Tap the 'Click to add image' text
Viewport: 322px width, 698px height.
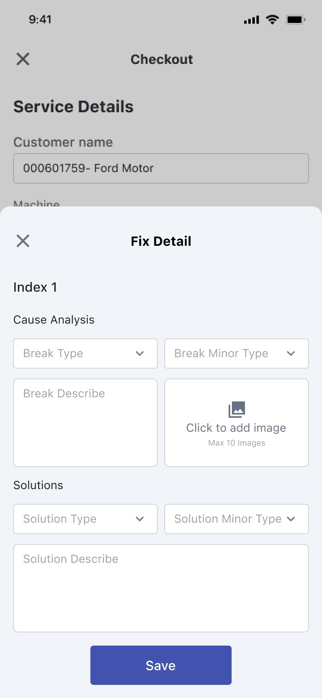236,428
